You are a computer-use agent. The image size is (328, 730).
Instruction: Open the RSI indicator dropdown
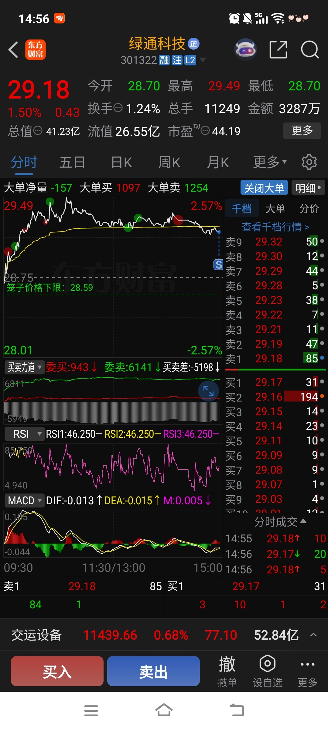tap(25, 434)
